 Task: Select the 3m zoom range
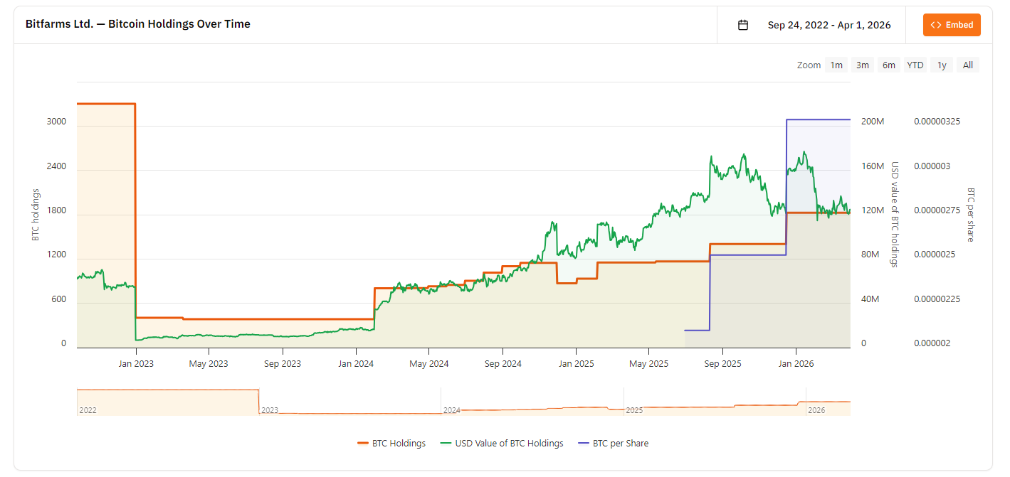coord(863,65)
